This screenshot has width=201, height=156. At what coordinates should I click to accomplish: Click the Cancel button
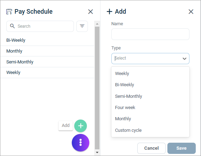151,148
